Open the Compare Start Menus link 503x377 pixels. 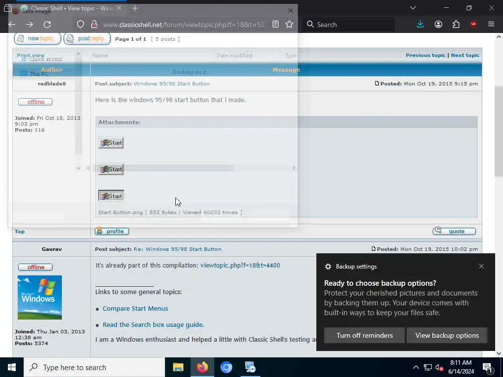click(x=135, y=308)
